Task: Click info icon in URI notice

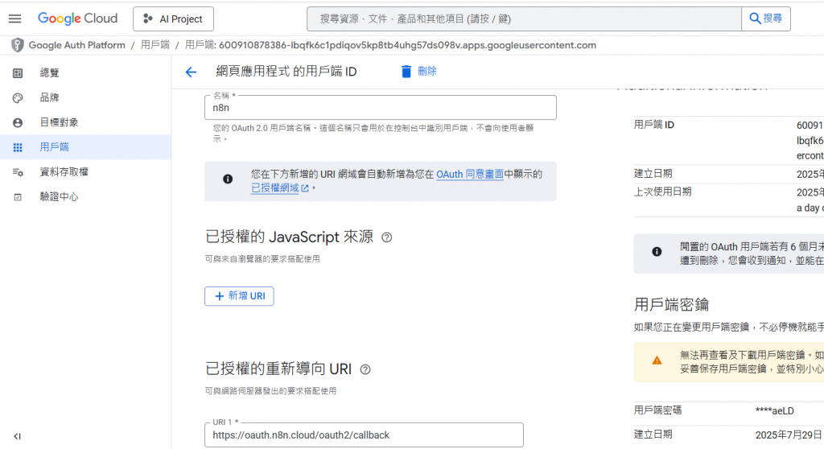Action: [x=228, y=179]
